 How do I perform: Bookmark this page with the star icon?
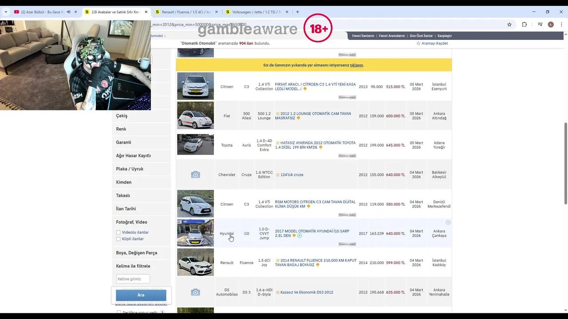[509, 24]
